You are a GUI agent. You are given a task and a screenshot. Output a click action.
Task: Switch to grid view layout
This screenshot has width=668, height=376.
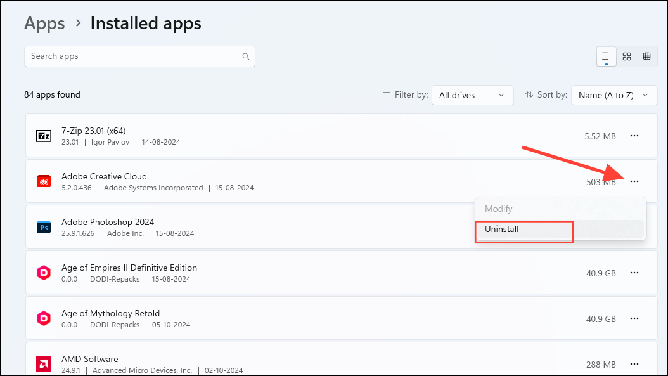click(x=627, y=56)
